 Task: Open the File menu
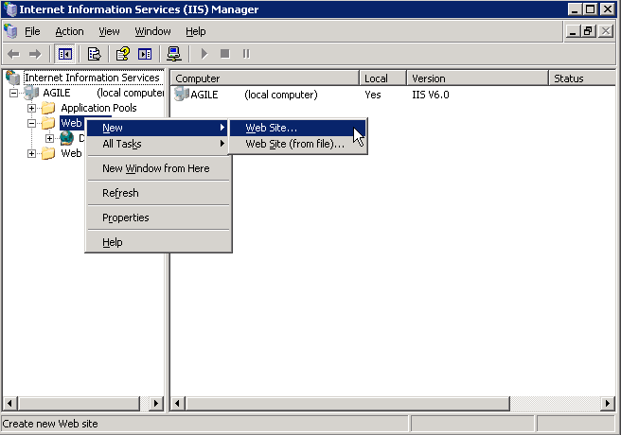[32, 31]
